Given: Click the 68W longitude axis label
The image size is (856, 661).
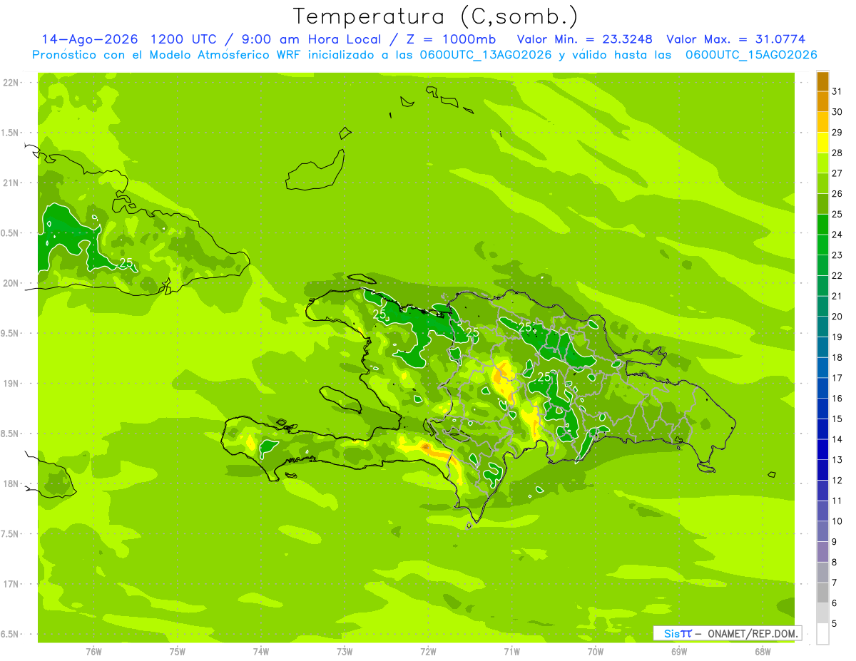Looking at the screenshot, I should tap(763, 652).
